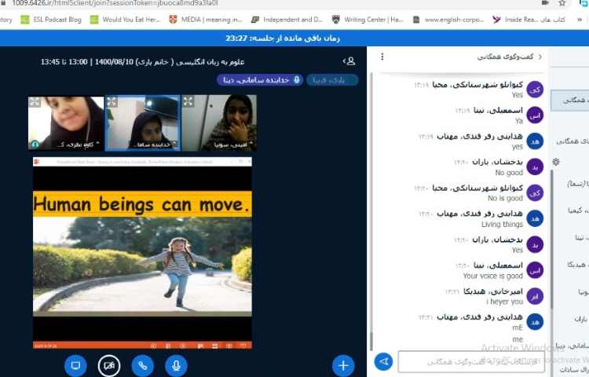Open the blue plus actions menu
This screenshot has height=377, width=589.
(x=342, y=365)
